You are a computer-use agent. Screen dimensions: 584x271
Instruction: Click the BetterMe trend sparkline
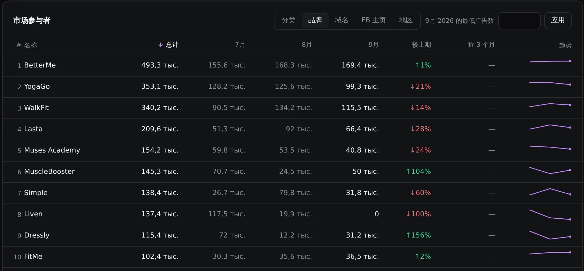tap(550, 61)
